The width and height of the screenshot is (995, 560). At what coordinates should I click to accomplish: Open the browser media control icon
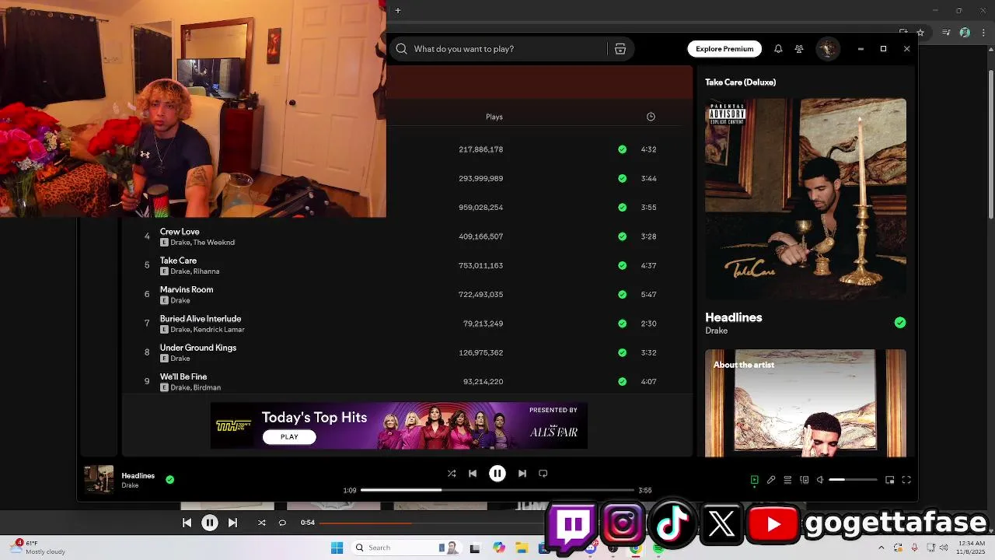[946, 33]
